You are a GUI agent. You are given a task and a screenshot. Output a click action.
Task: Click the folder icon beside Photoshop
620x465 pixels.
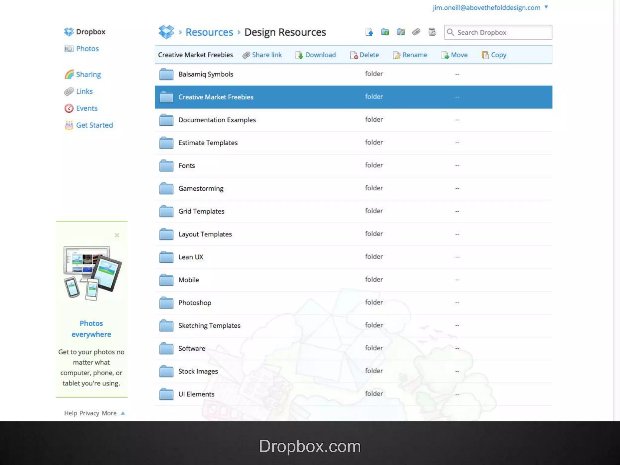click(x=166, y=303)
